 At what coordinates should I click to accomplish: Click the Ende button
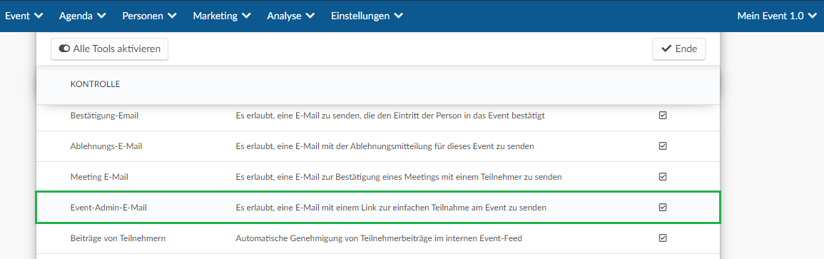[678, 49]
